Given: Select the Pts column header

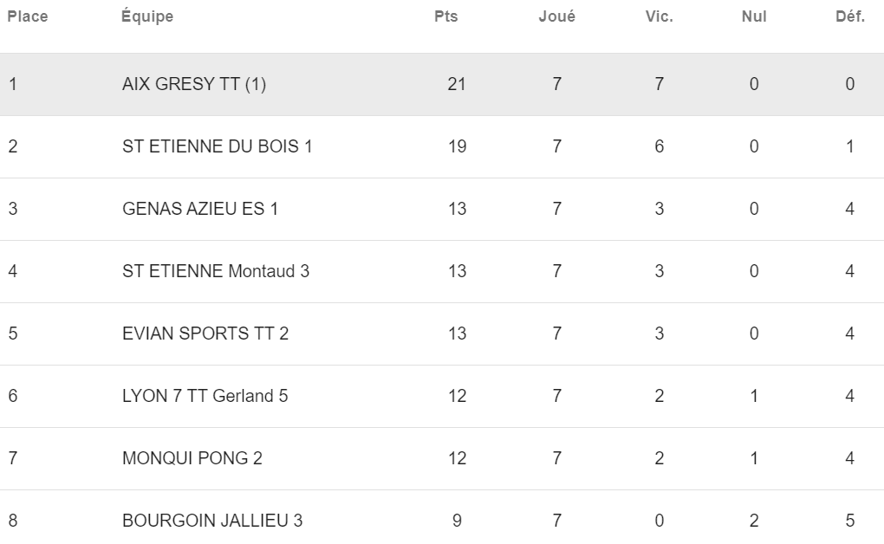Looking at the screenshot, I should point(446,16).
